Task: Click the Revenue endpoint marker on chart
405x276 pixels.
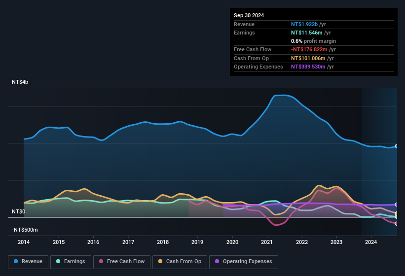Action: 397,146
